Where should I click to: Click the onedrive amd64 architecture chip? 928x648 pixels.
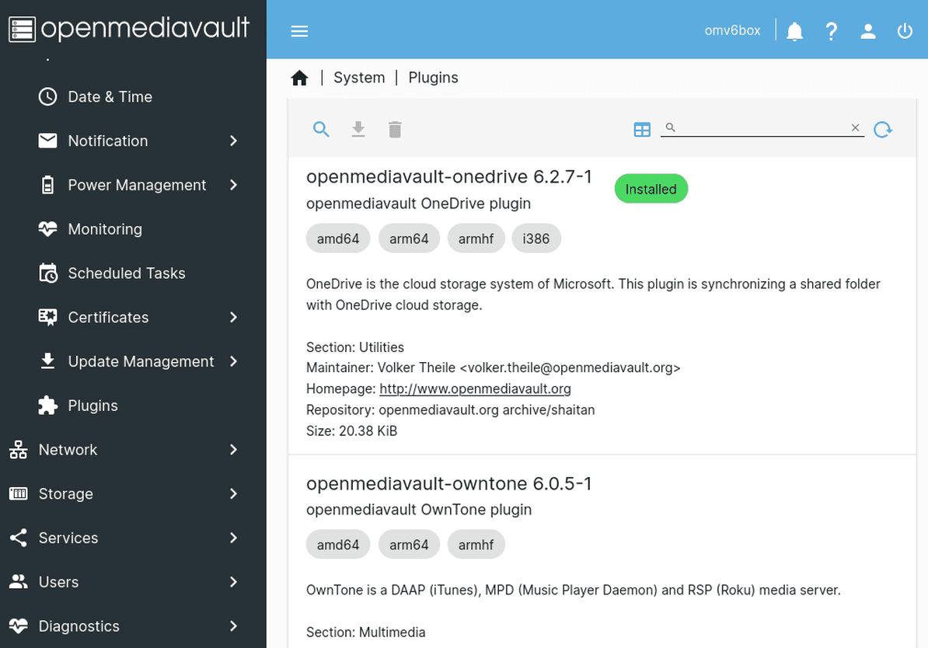pyautogui.click(x=338, y=239)
